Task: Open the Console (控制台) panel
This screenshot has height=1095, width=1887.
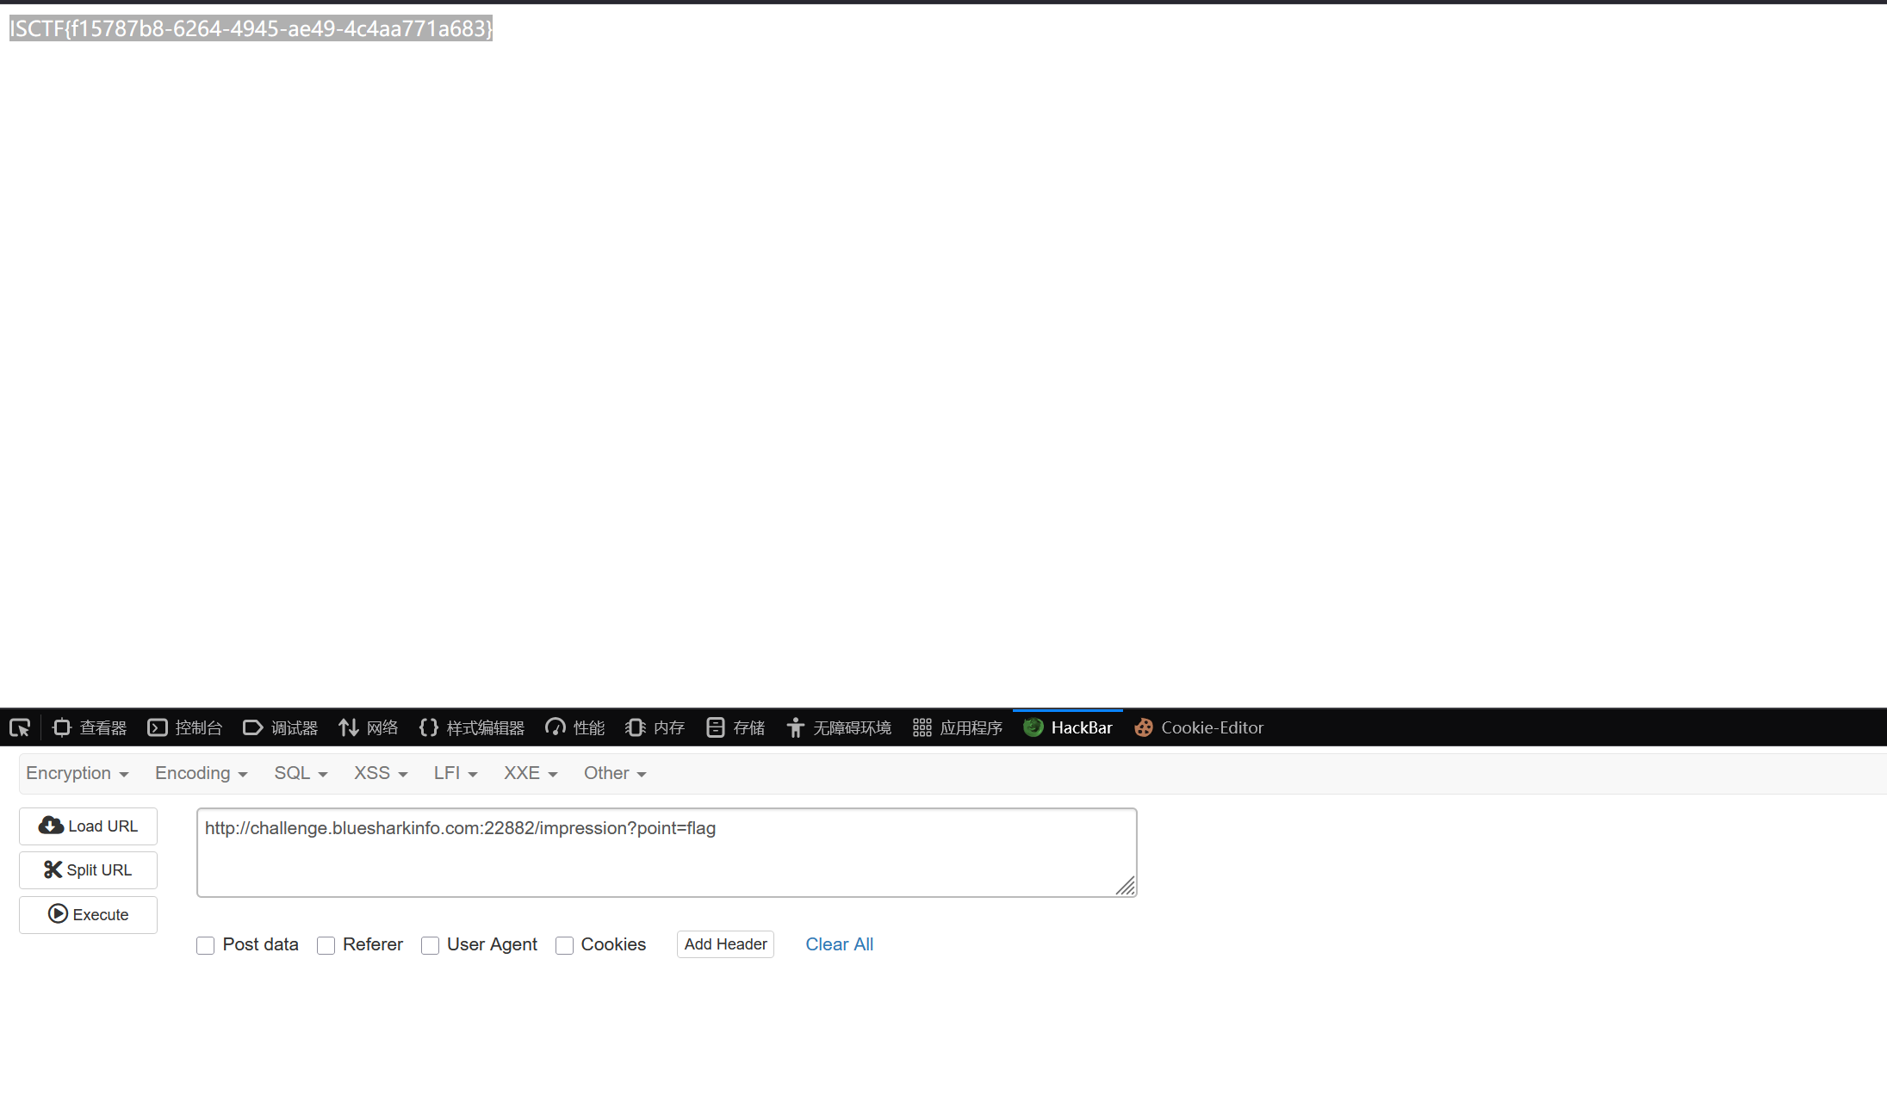Action: [185, 728]
